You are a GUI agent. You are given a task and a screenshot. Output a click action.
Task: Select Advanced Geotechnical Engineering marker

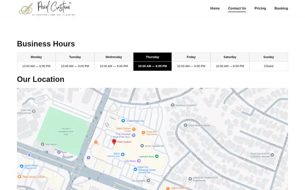(x=190, y=179)
